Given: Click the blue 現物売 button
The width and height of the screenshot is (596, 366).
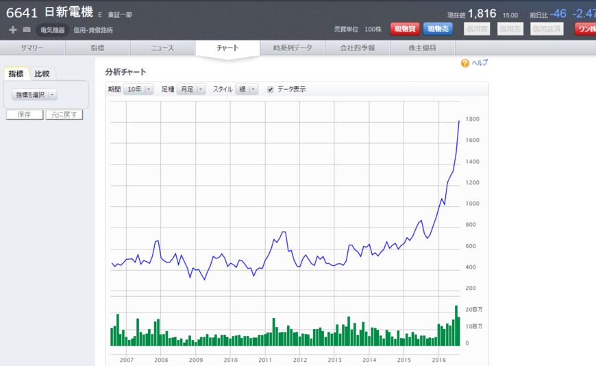Looking at the screenshot, I should [438, 29].
